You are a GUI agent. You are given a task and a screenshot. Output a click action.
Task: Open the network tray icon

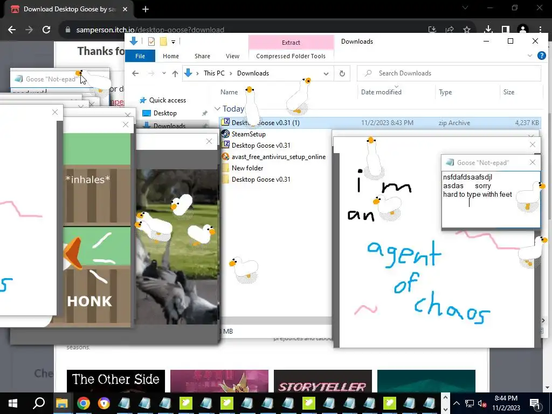(x=470, y=403)
